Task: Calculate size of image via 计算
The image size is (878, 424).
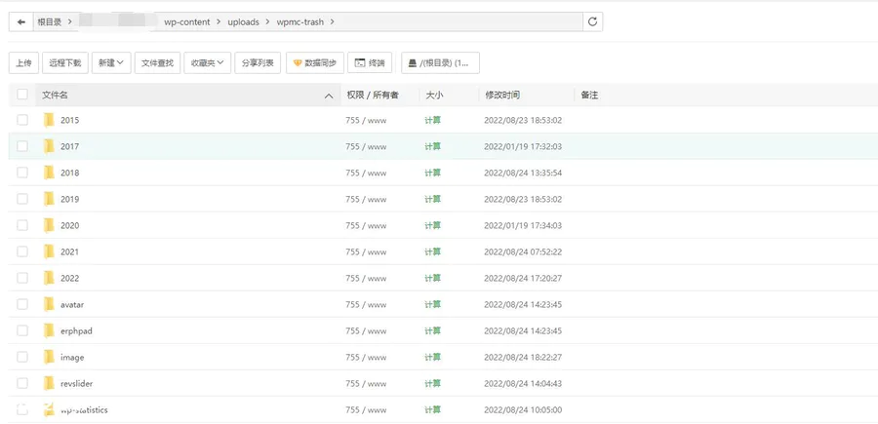Action: click(433, 357)
